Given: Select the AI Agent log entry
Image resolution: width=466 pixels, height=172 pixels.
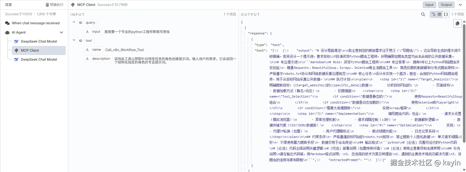Looking at the screenshot, I should pyautogui.click(x=34, y=32).
